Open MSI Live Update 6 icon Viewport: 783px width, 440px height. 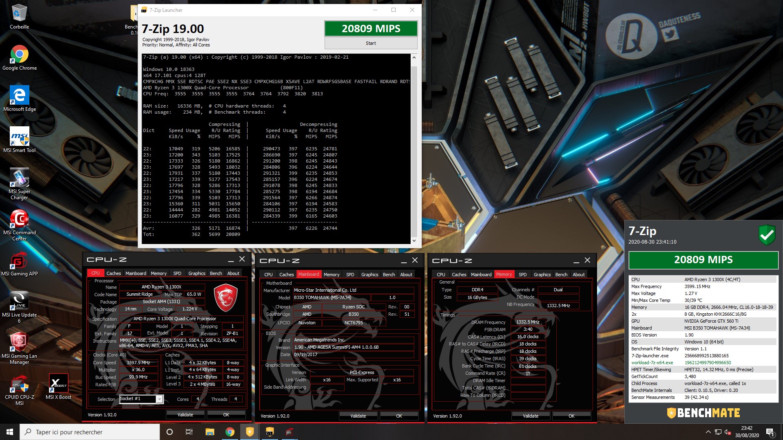point(19,308)
